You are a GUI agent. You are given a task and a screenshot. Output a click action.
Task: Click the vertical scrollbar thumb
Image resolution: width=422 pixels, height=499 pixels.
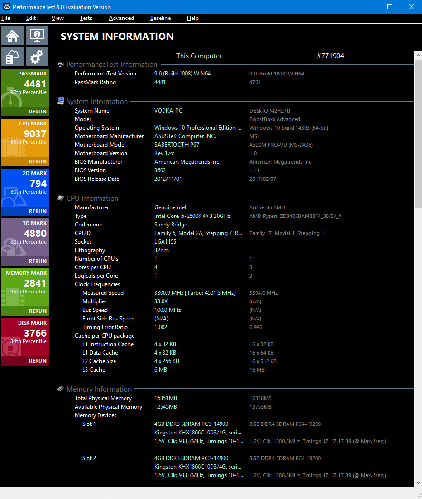coord(418,134)
